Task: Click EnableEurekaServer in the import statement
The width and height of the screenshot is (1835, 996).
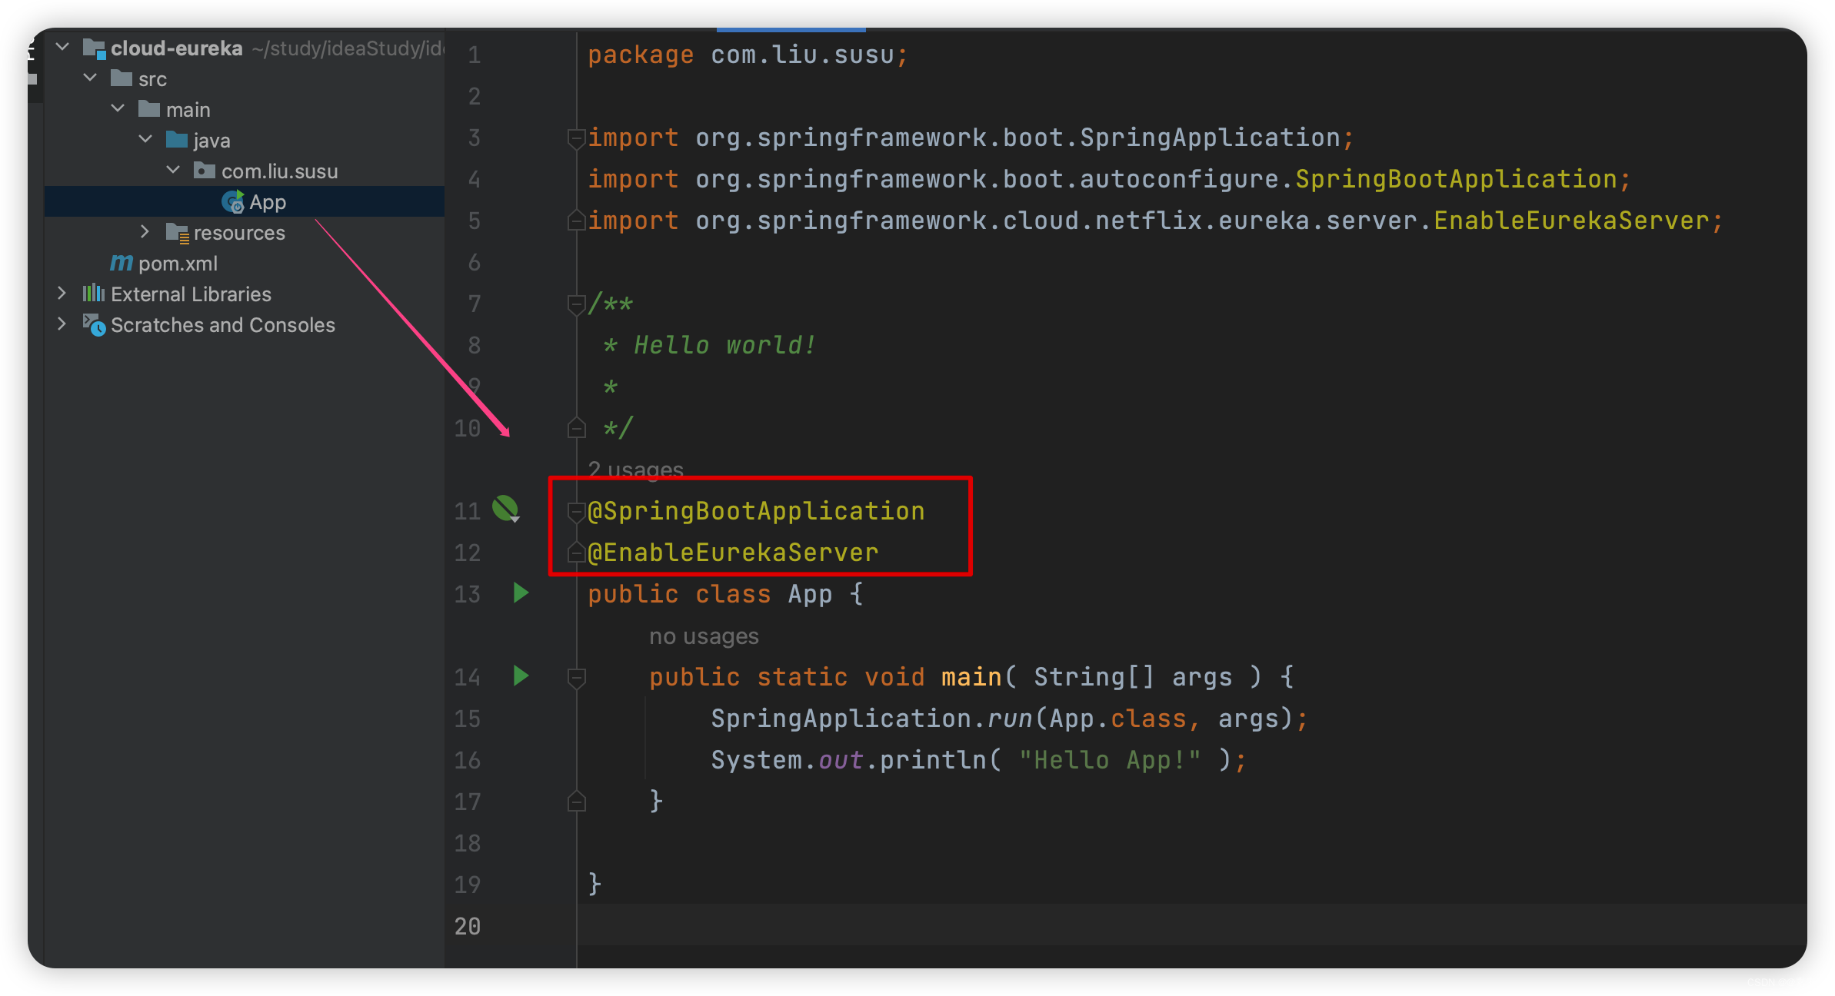Action: point(1571,221)
